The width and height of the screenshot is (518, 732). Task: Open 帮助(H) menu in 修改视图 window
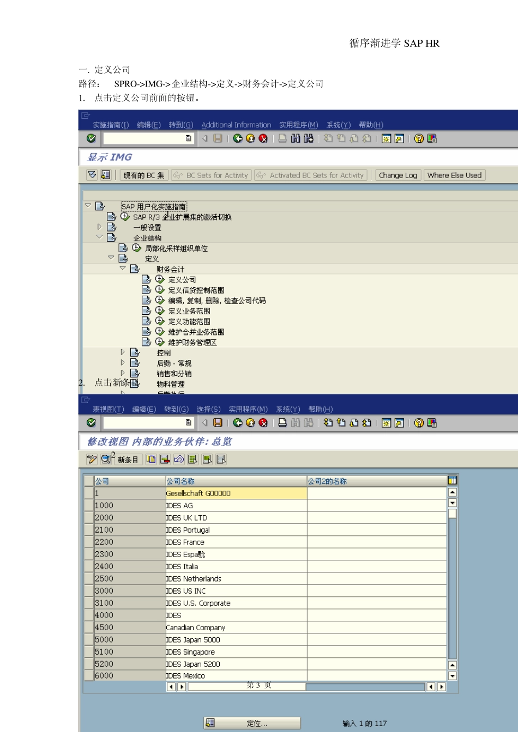coord(321,409)
